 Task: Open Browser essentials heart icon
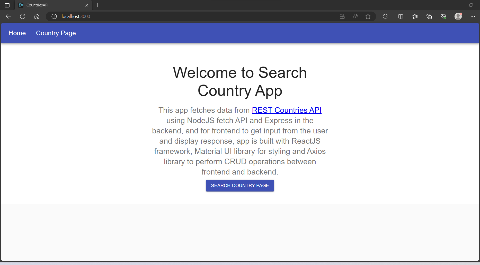(x=443, y=16)
